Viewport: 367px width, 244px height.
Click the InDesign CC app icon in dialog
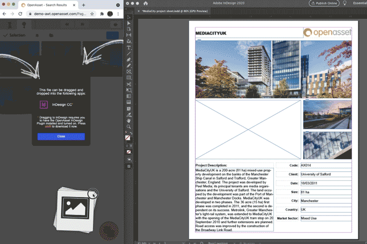pos(43,104)
